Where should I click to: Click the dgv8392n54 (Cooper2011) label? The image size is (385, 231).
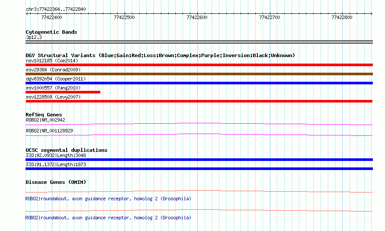point(56,79)
